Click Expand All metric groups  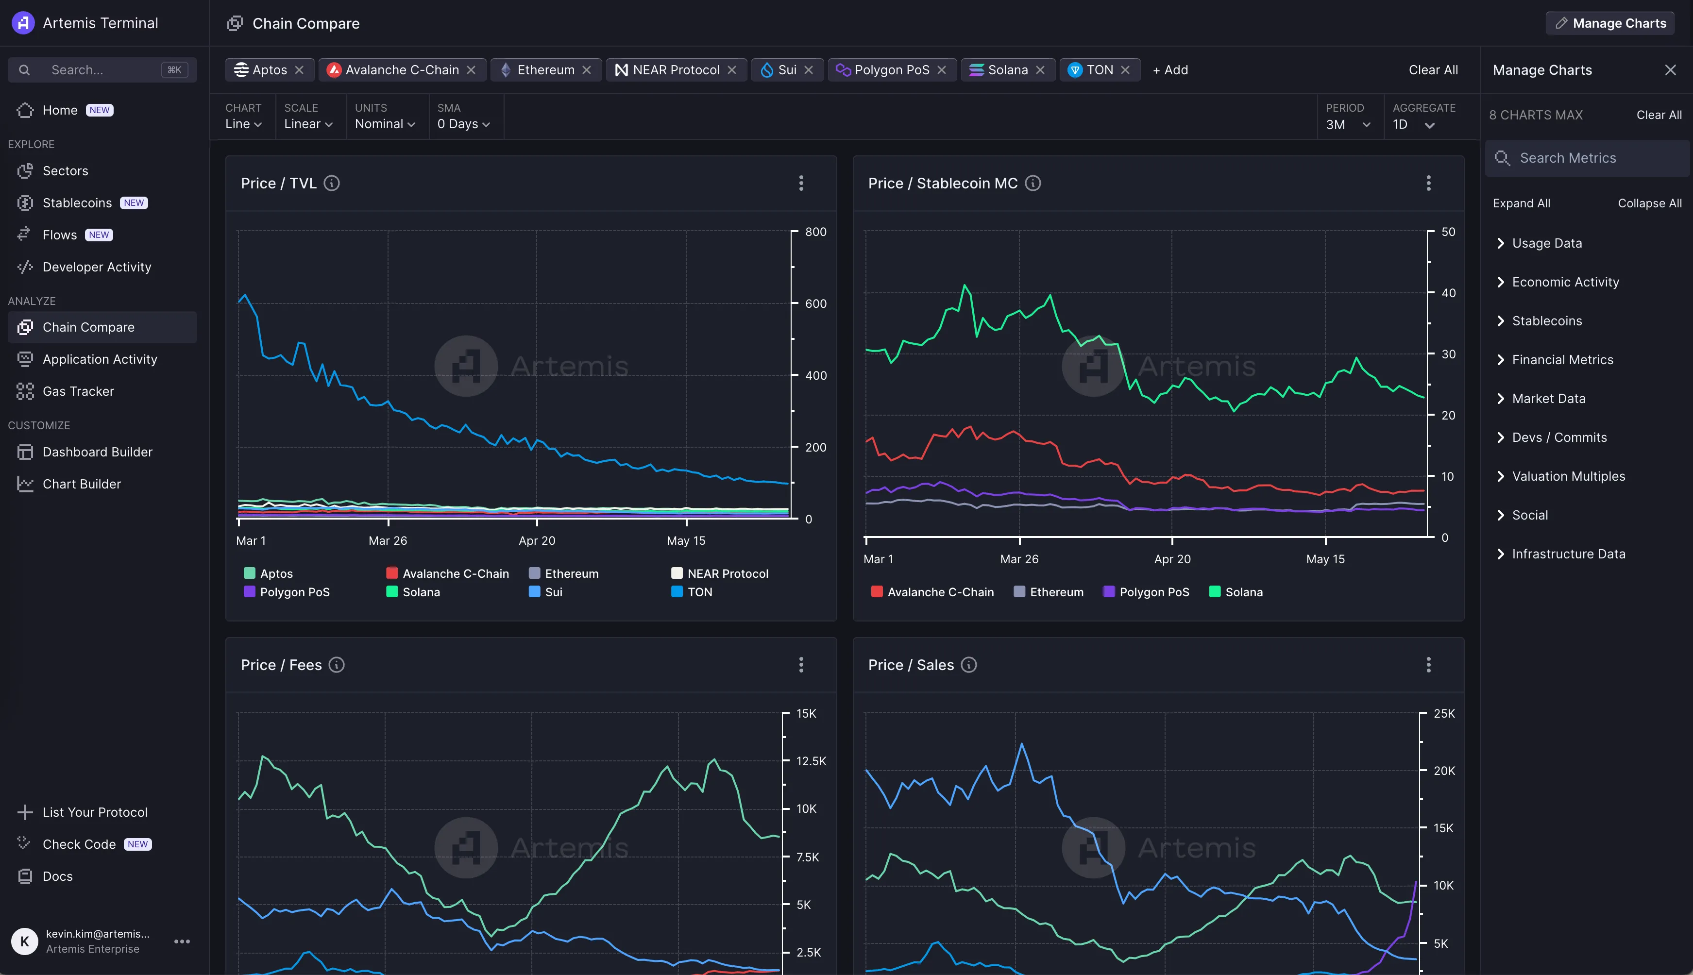tap(1521, 203)
